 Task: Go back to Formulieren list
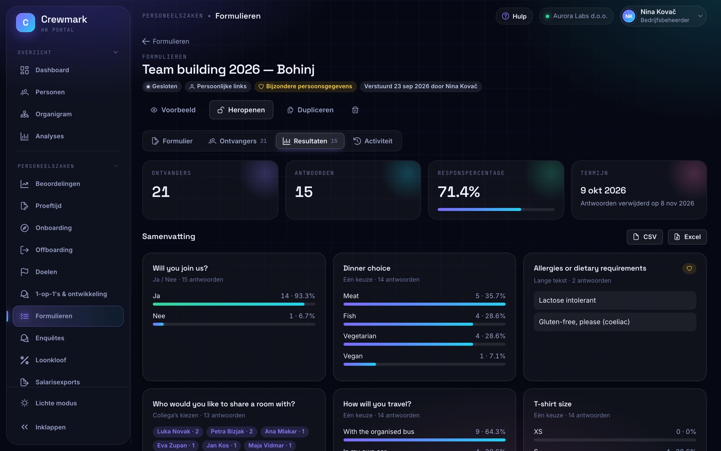point(166,41)
